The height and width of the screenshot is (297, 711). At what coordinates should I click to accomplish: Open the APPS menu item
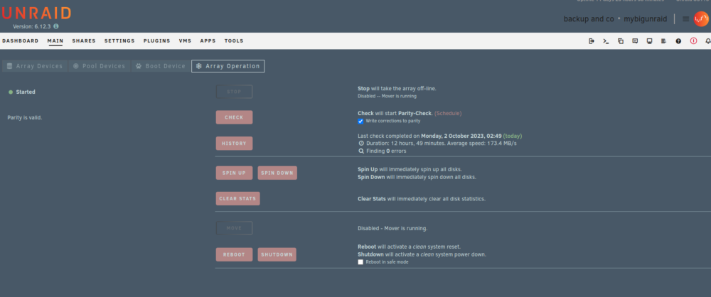tap(208, 40)
